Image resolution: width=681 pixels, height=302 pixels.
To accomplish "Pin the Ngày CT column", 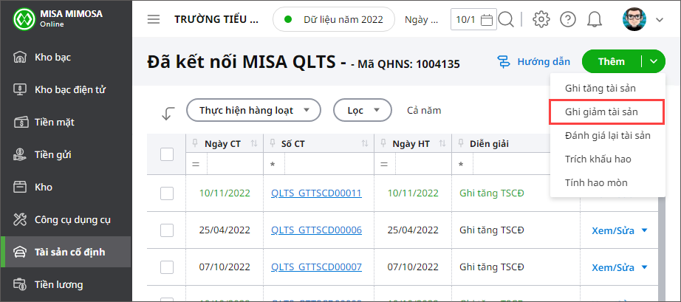I will coord(195,143).
